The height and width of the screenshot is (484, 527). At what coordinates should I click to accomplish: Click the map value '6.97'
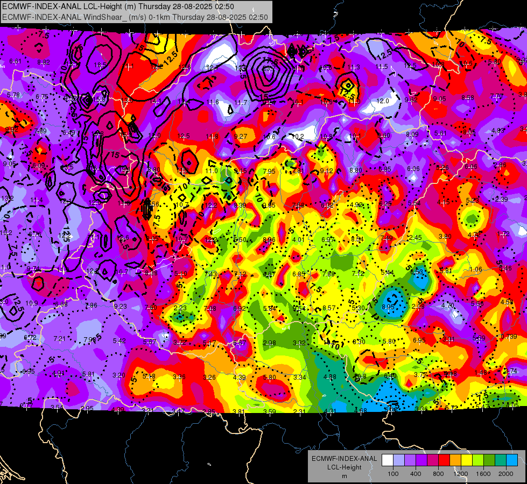[328, 239]
